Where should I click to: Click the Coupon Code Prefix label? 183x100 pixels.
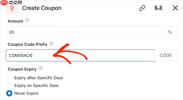pos(27,44)
